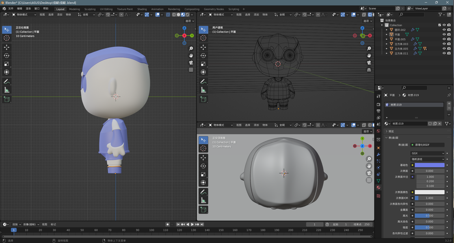
Task: Open the 帮助 menu
Action: point(46,9)
